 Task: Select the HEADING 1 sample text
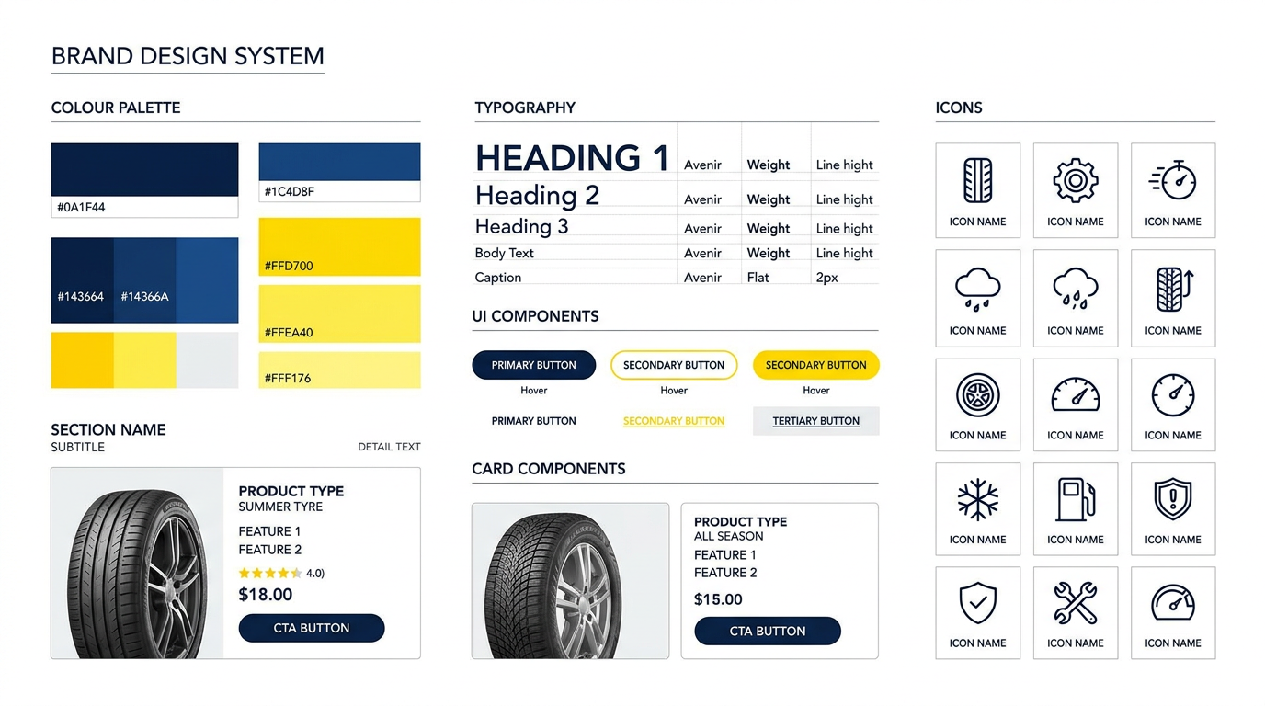(x=572, y=158)
